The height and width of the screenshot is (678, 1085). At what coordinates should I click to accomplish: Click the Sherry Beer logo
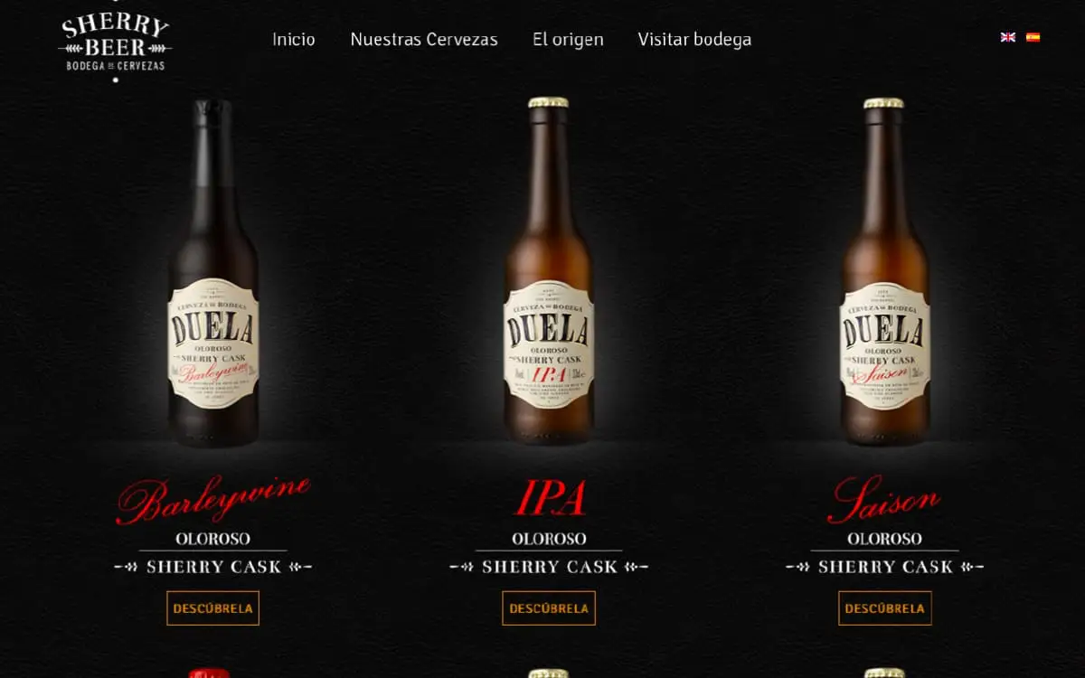(115, 41)
